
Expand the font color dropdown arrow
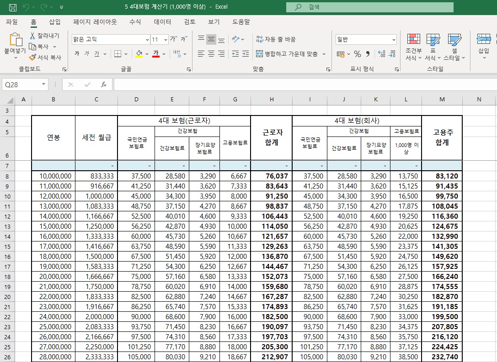164,54
